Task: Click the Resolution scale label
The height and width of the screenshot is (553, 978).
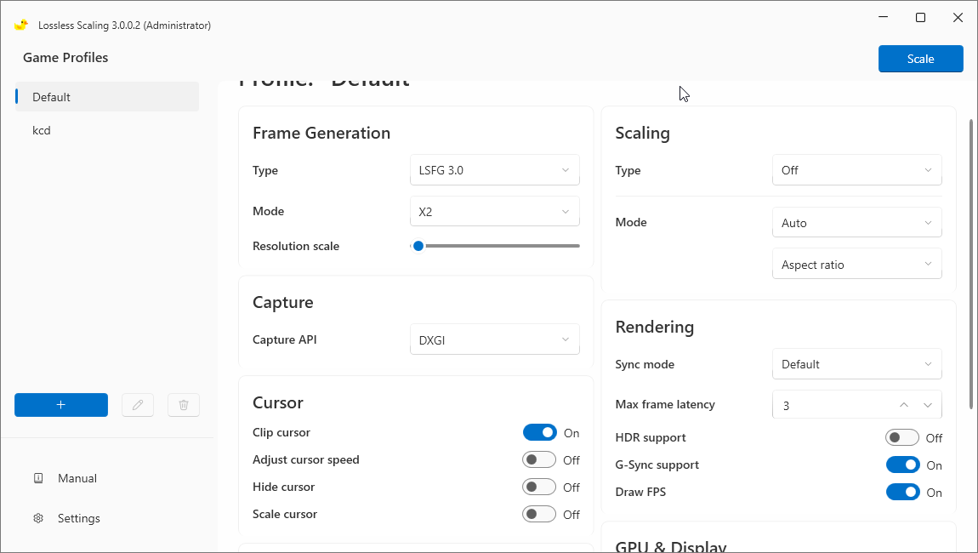Action: [296, 246]
